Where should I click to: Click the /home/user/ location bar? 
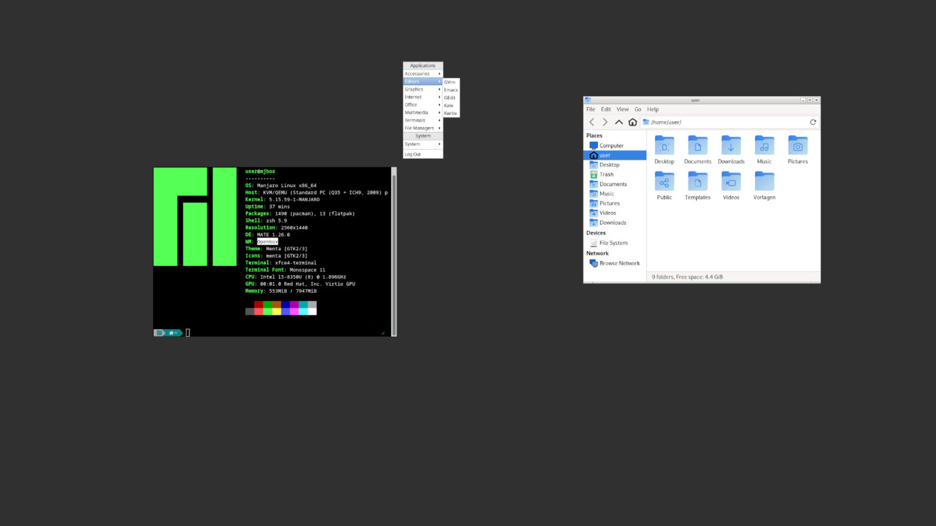tap(667, 122)
